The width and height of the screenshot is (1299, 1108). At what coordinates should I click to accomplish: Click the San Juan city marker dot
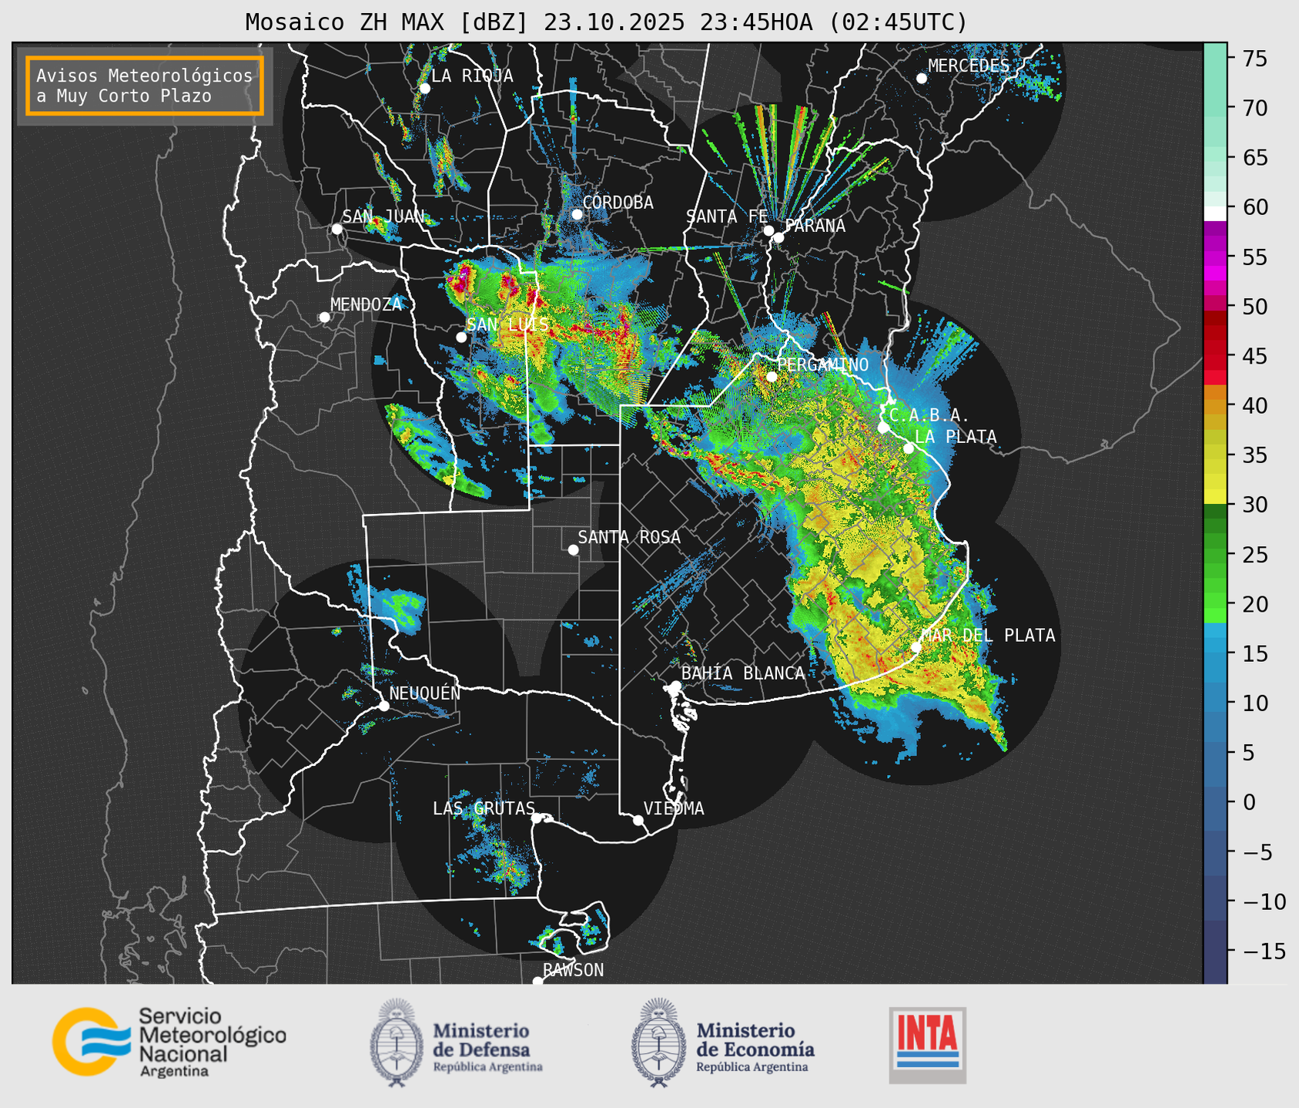336,229
